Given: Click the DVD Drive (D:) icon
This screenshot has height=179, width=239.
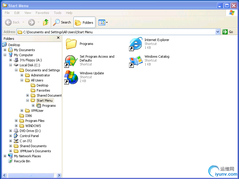Looking at the screenshot, I should 16,131.
